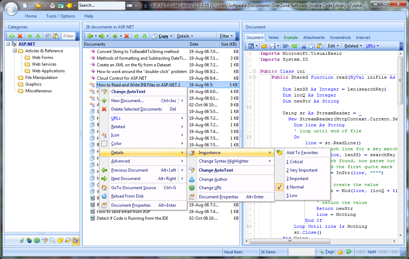Expand the Filter dropdown in documents toolbar
Image resolution: width=409 pixels, height=259 pixels.
(x=226, y=36)
